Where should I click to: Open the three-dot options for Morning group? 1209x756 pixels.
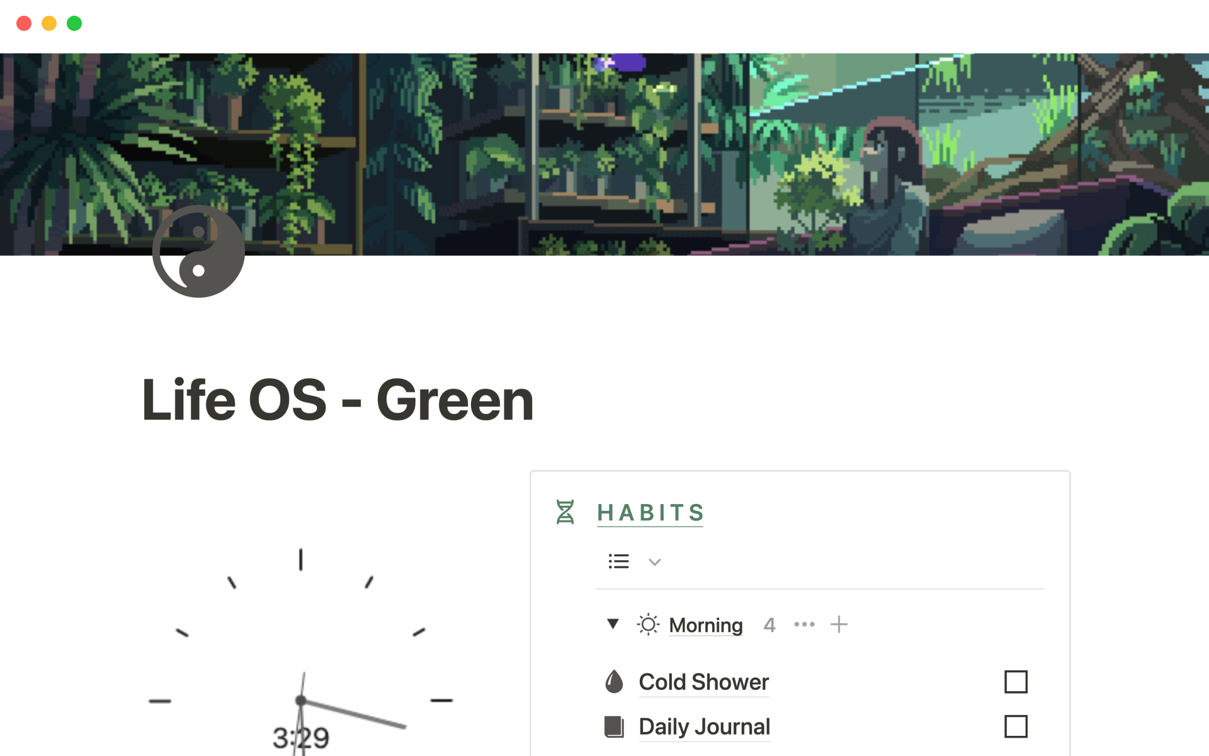(x=804, y=624)
